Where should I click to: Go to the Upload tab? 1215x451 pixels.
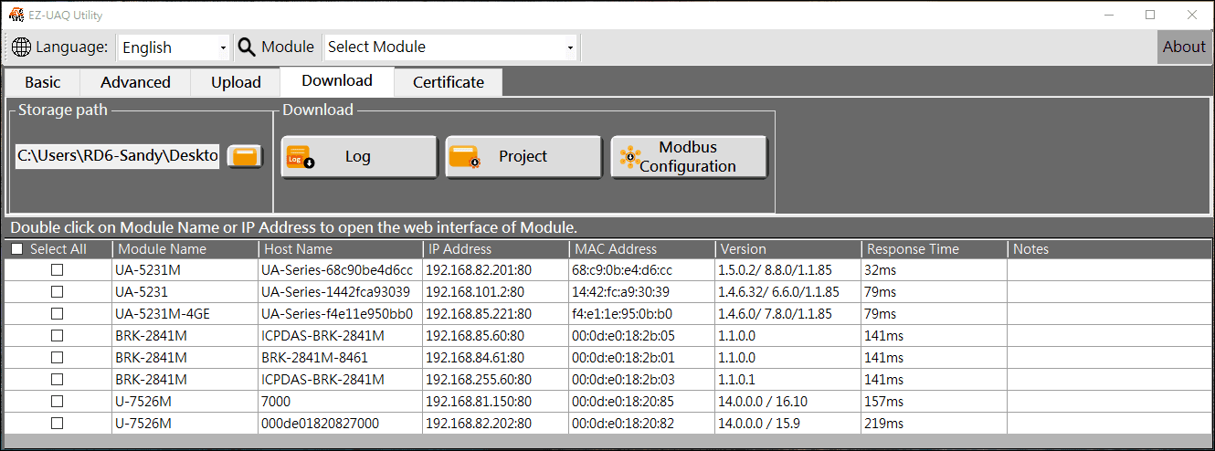pos(236,82)
